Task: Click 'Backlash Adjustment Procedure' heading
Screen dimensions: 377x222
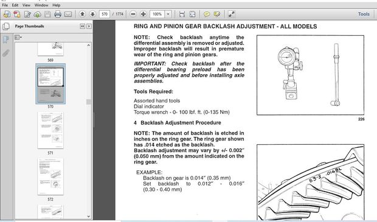Action: [x=181, y=123]
